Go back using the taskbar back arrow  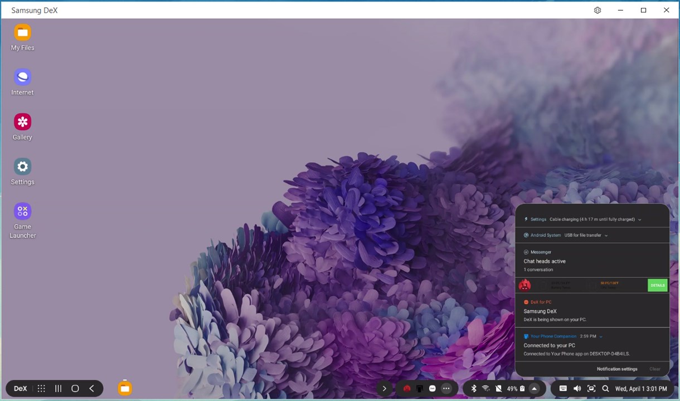click(x=91, y=389)
